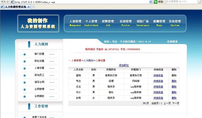Open the 培训管理 Foster menu
Screen dimensions: 202x118
126,23
